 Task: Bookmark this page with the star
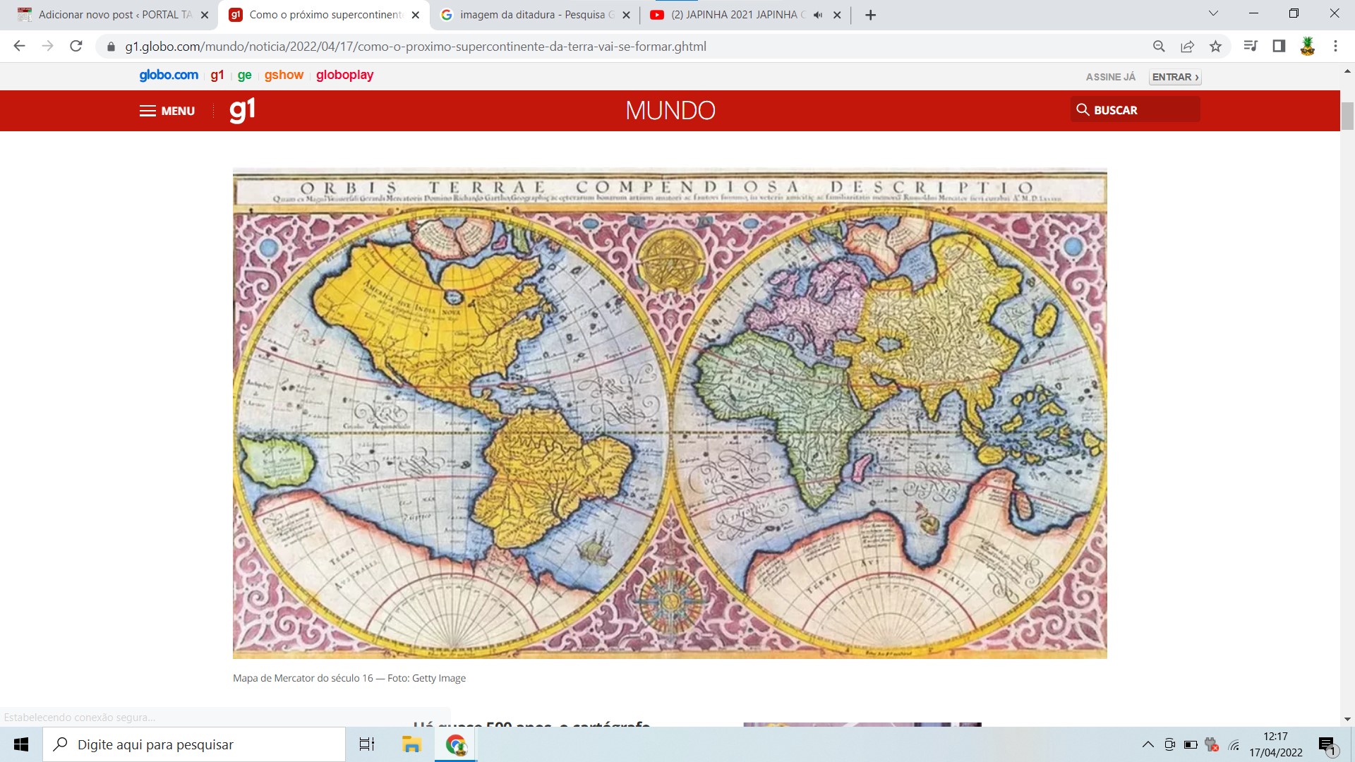click(x=1215, y=47)
